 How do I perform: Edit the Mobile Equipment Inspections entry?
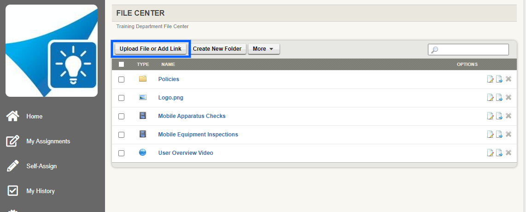pos(491,135)
